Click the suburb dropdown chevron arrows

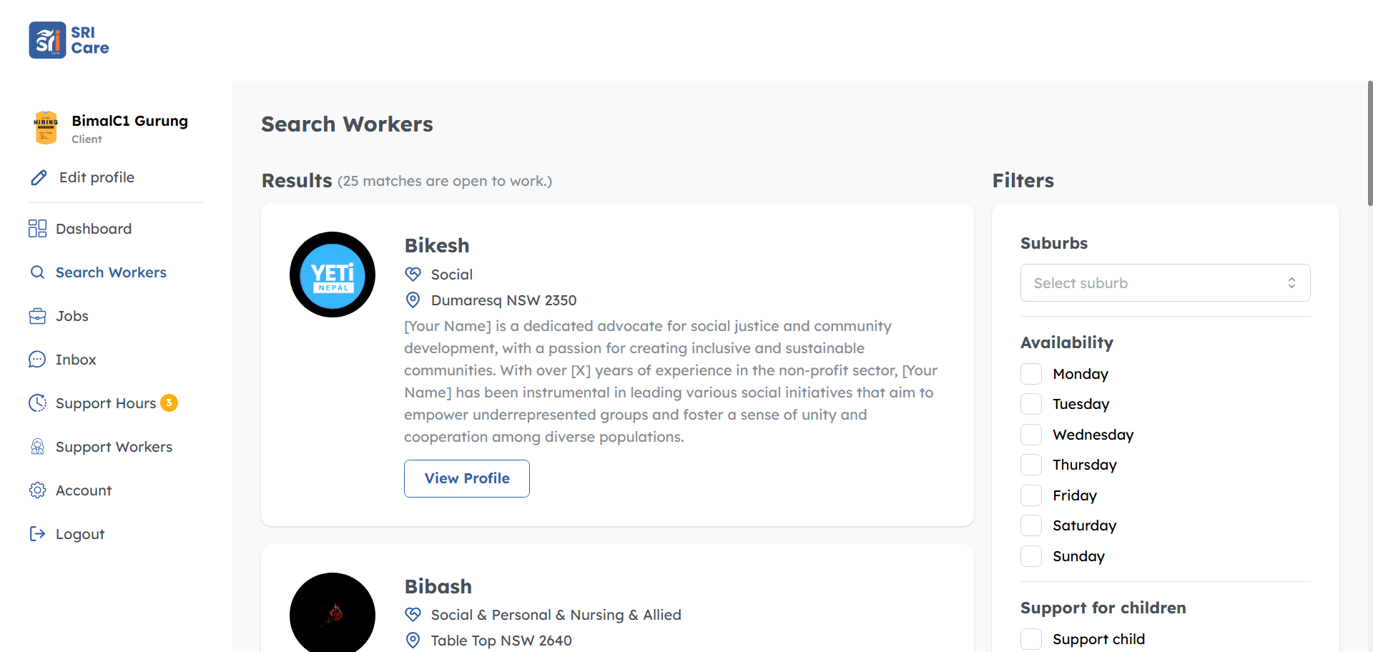(x=1291, y=283)
